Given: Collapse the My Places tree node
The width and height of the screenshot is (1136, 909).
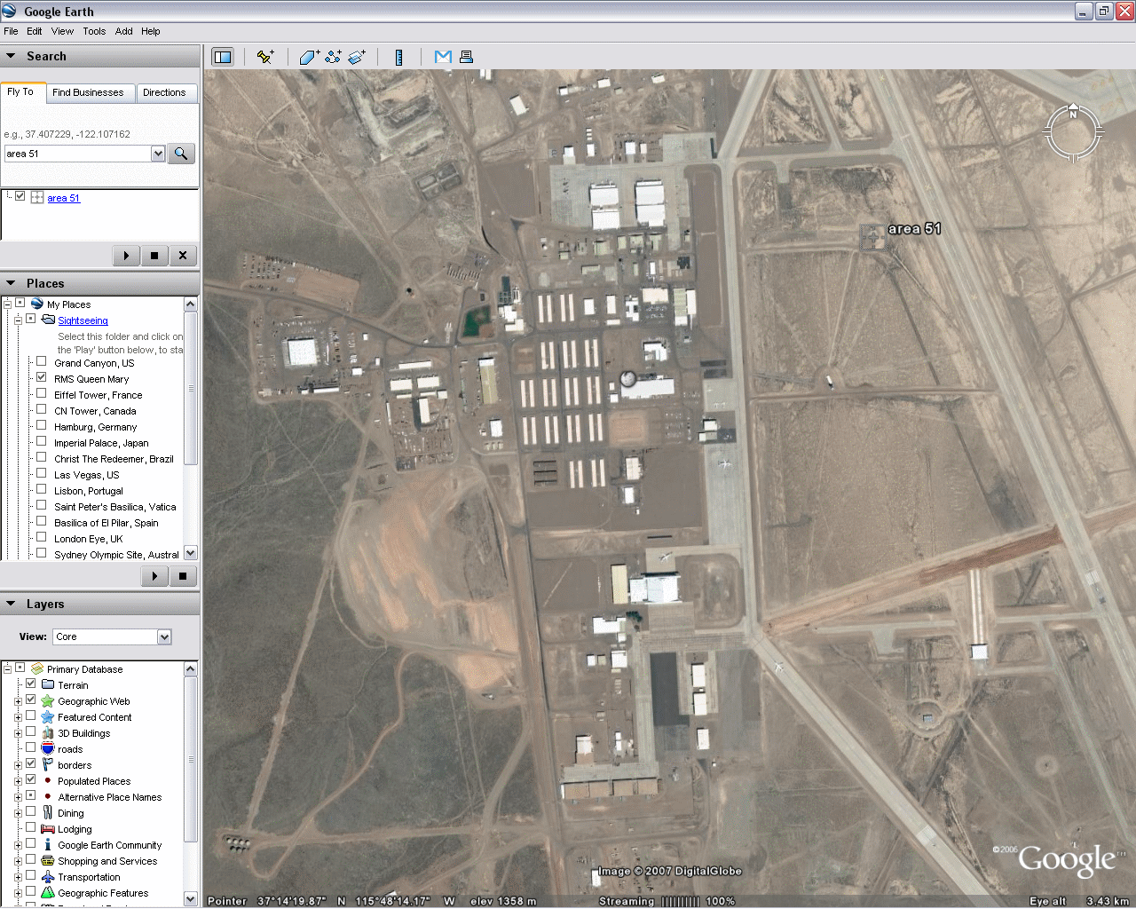Looking at the screenshot, I should pos(7,304).
